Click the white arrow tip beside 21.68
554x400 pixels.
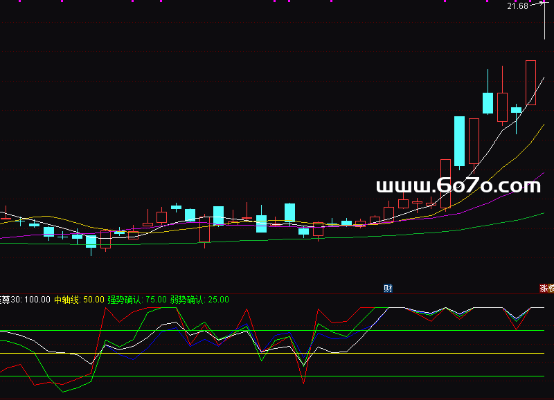(x=544, y=4)
